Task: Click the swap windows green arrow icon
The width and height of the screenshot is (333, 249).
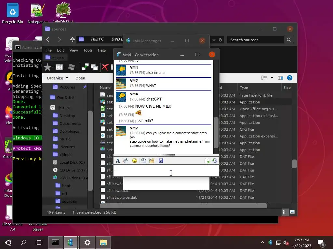Action: pos(85,67)
